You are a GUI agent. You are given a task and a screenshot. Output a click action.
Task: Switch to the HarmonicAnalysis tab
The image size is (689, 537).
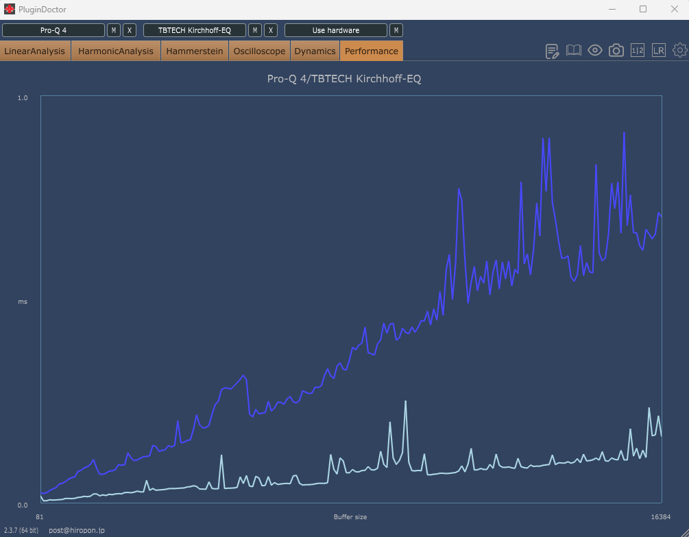116,51
